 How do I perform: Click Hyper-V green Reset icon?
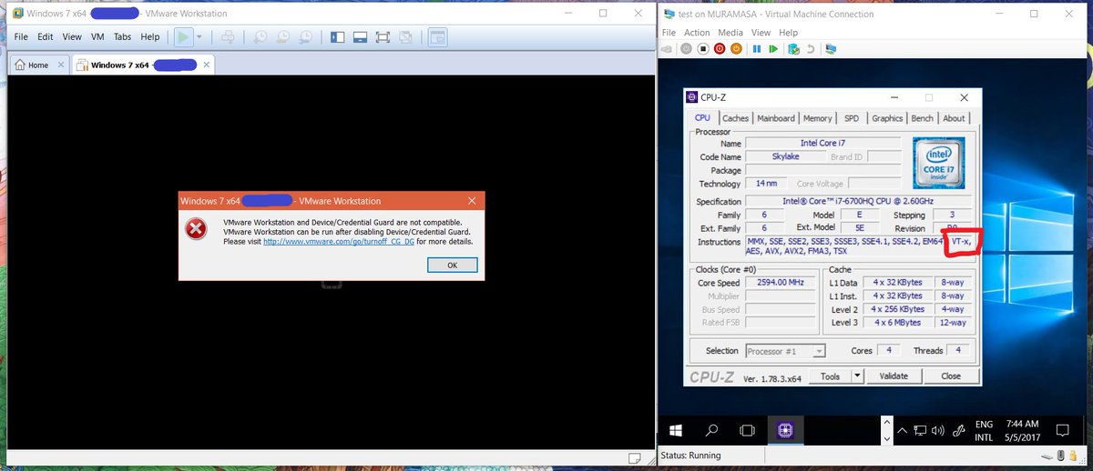[x=773, y=49]
